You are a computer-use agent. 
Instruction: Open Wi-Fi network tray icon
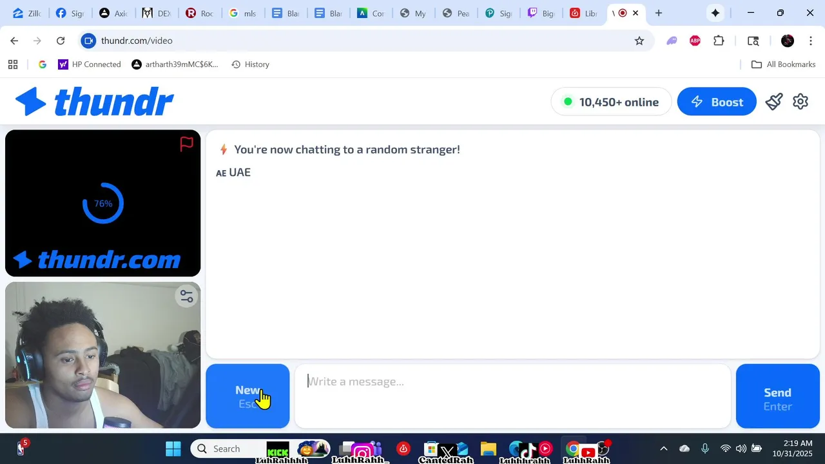pos(725,449)
